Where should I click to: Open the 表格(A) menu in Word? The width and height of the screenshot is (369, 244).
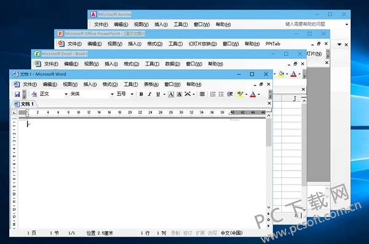tap(151, 84)
